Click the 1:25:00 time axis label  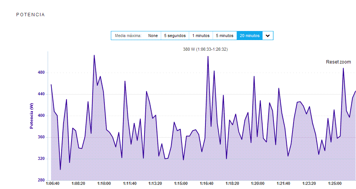point(335,184)
